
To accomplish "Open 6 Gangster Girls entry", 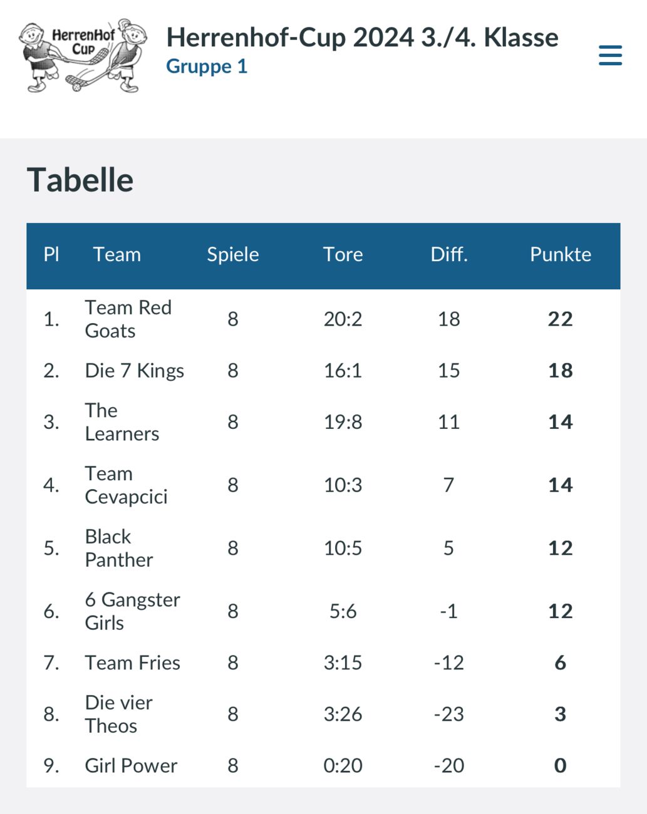I will coord(132,611).
